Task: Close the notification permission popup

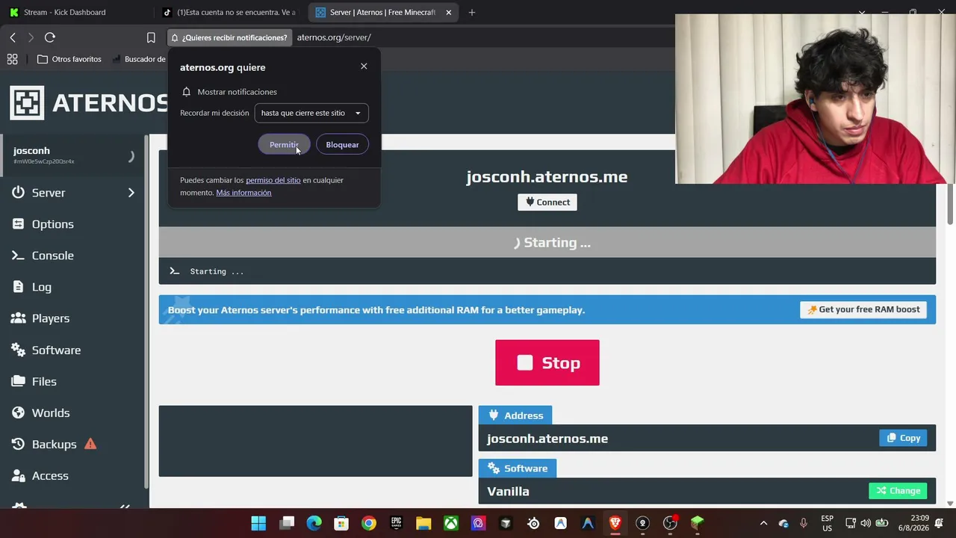Action: point(364,67)
